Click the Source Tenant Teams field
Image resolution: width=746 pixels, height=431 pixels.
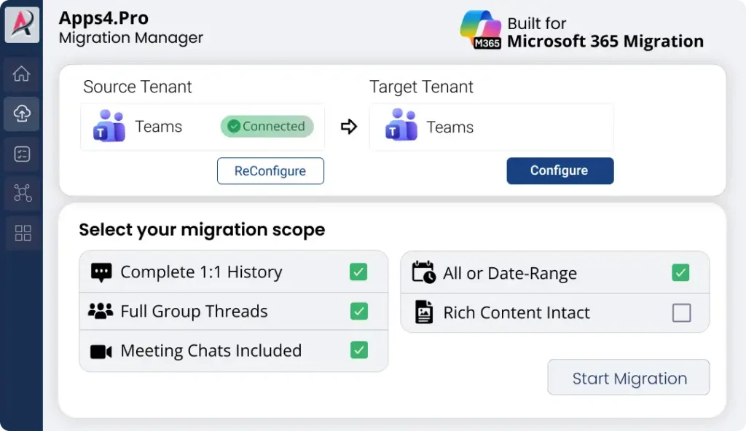coord(203,127)
